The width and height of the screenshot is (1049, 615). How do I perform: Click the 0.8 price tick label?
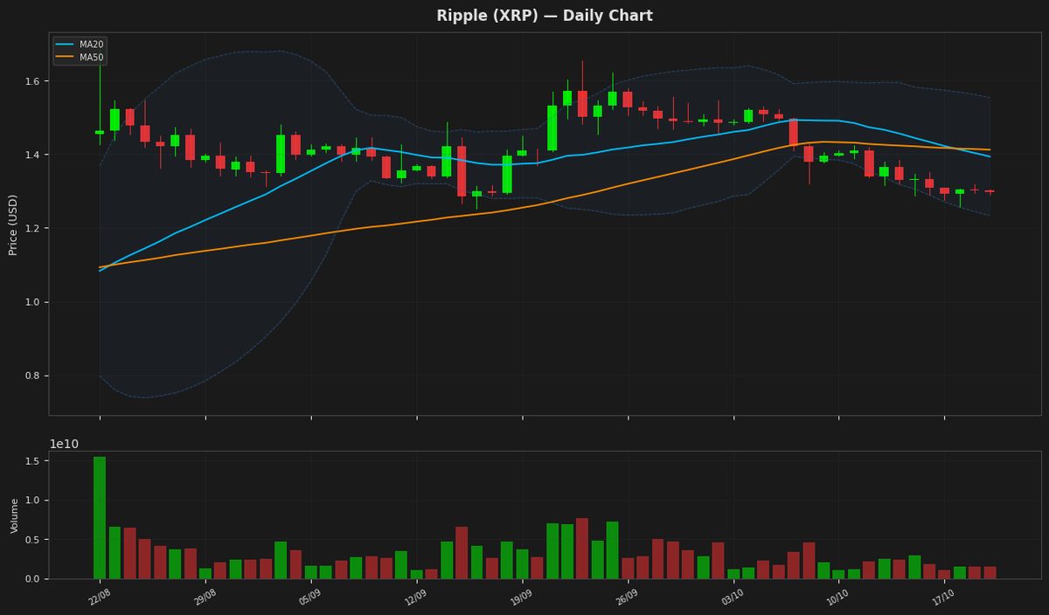pyautogui.click(x=34, y=376)
